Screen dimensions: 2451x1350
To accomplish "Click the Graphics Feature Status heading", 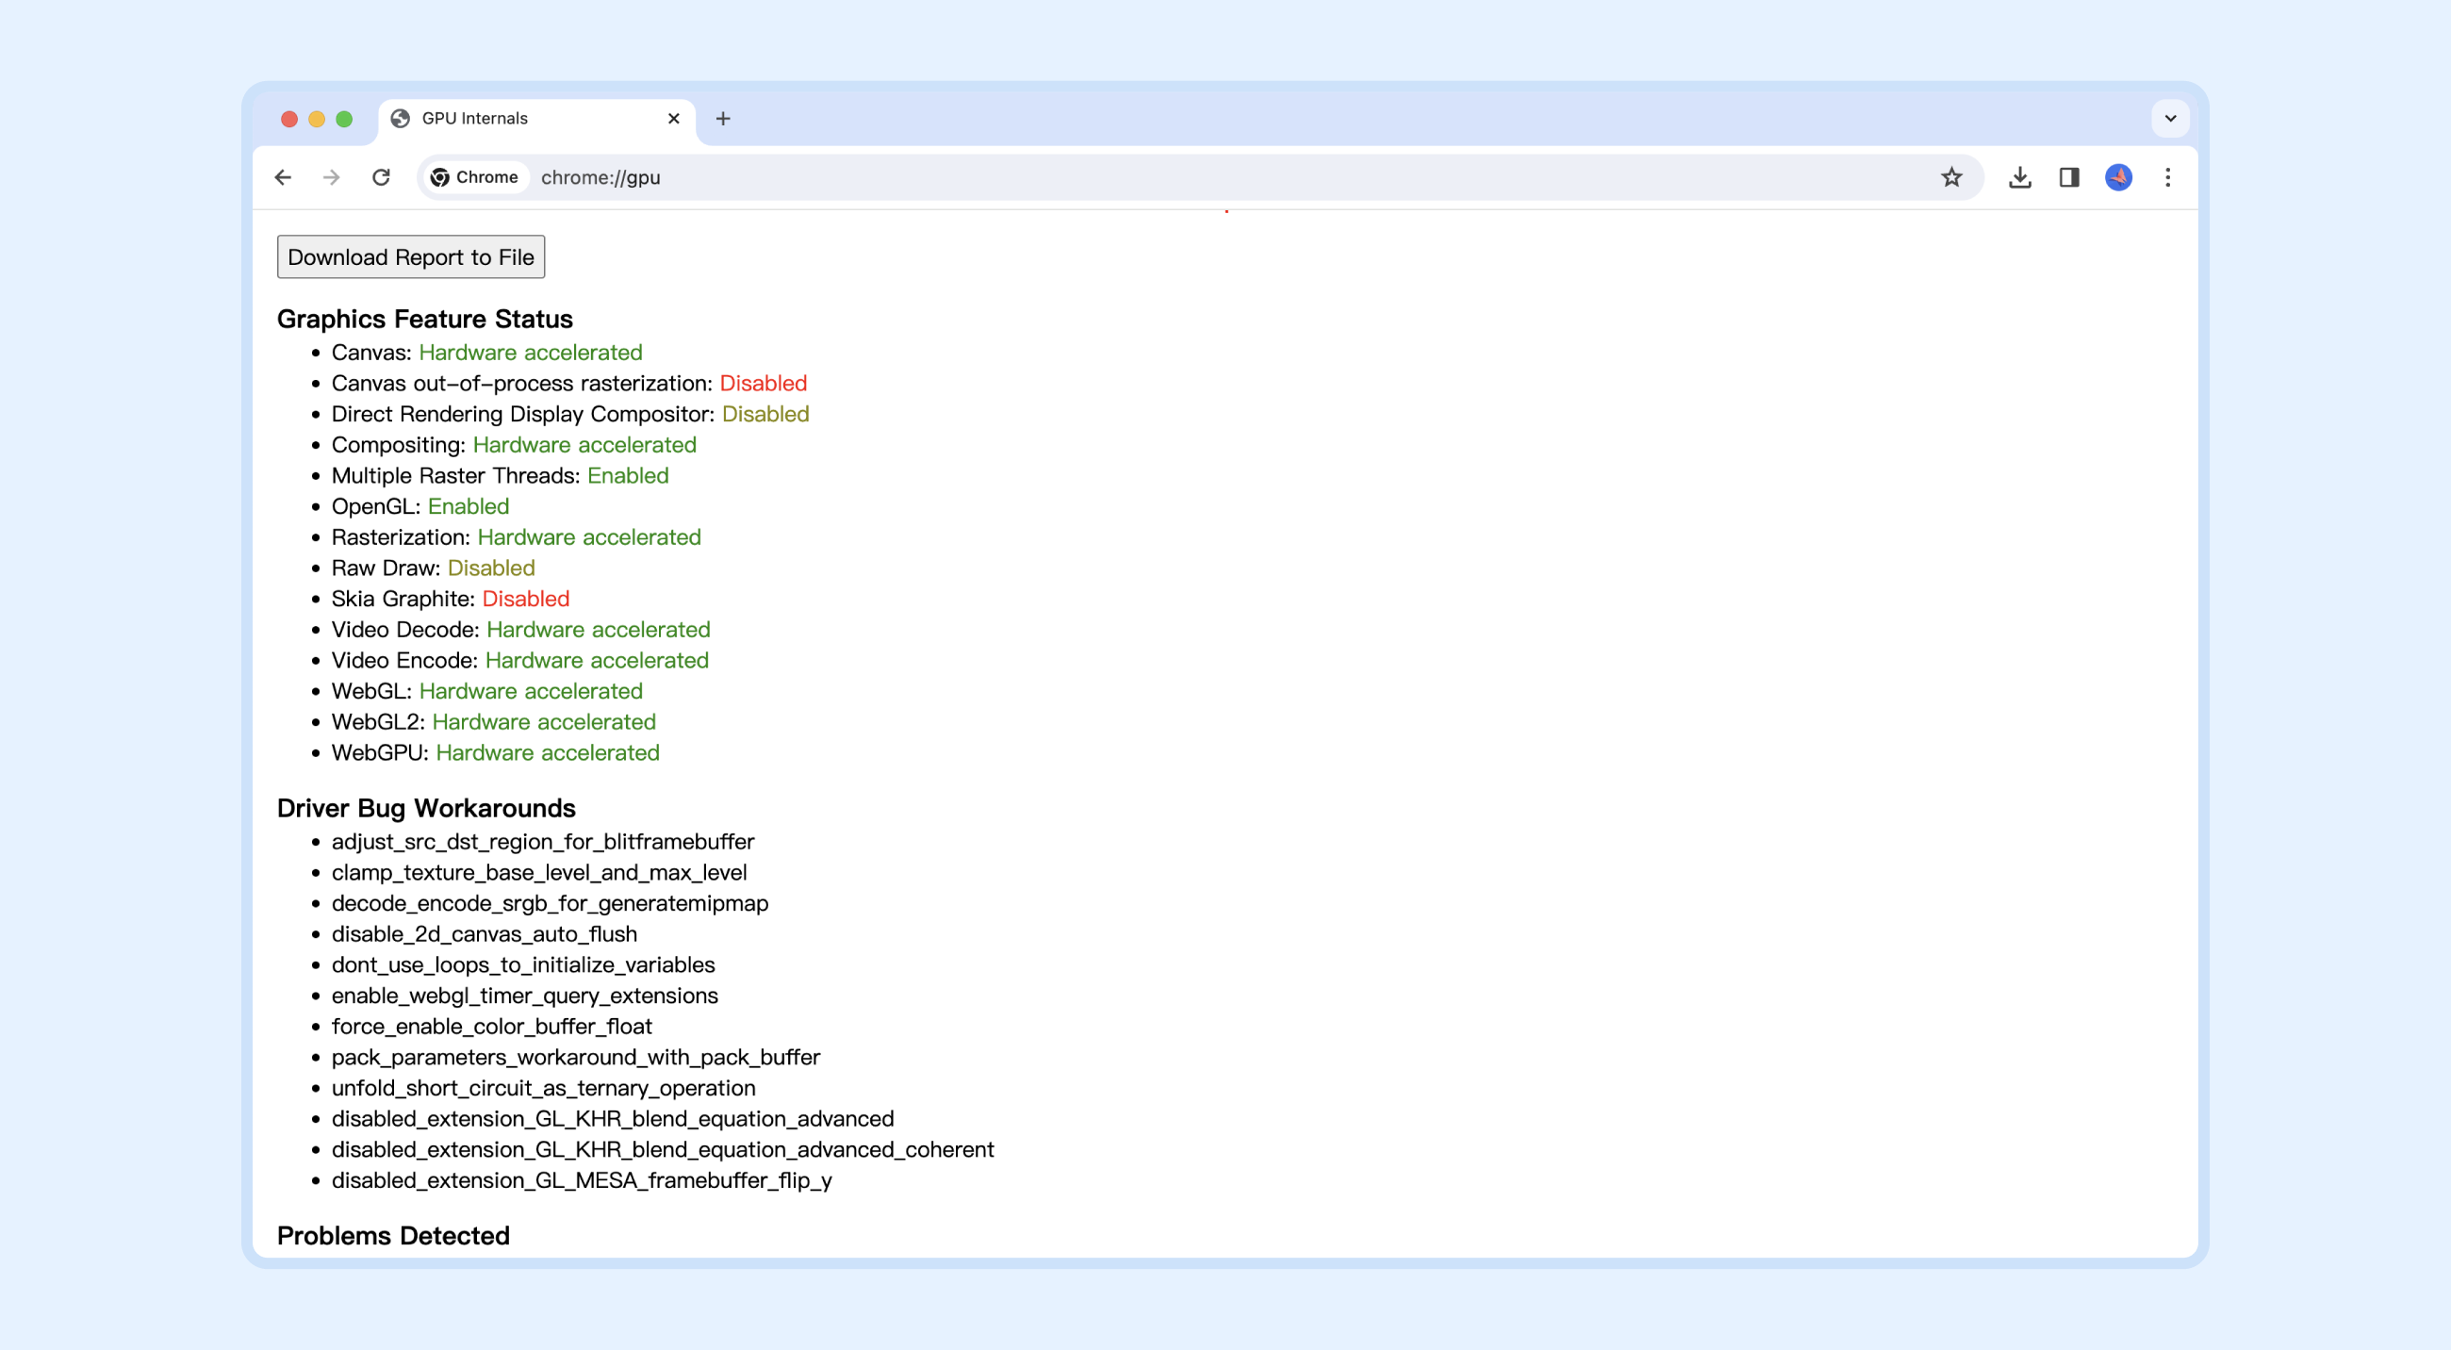I will [x=424, y=319].
